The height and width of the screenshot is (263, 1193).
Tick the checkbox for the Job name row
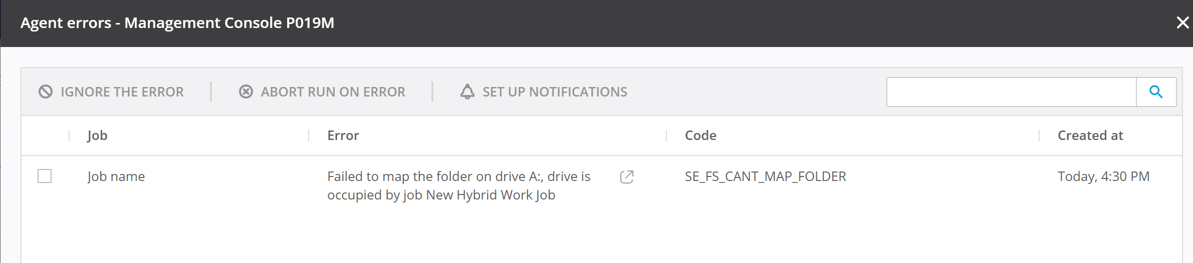45,176
